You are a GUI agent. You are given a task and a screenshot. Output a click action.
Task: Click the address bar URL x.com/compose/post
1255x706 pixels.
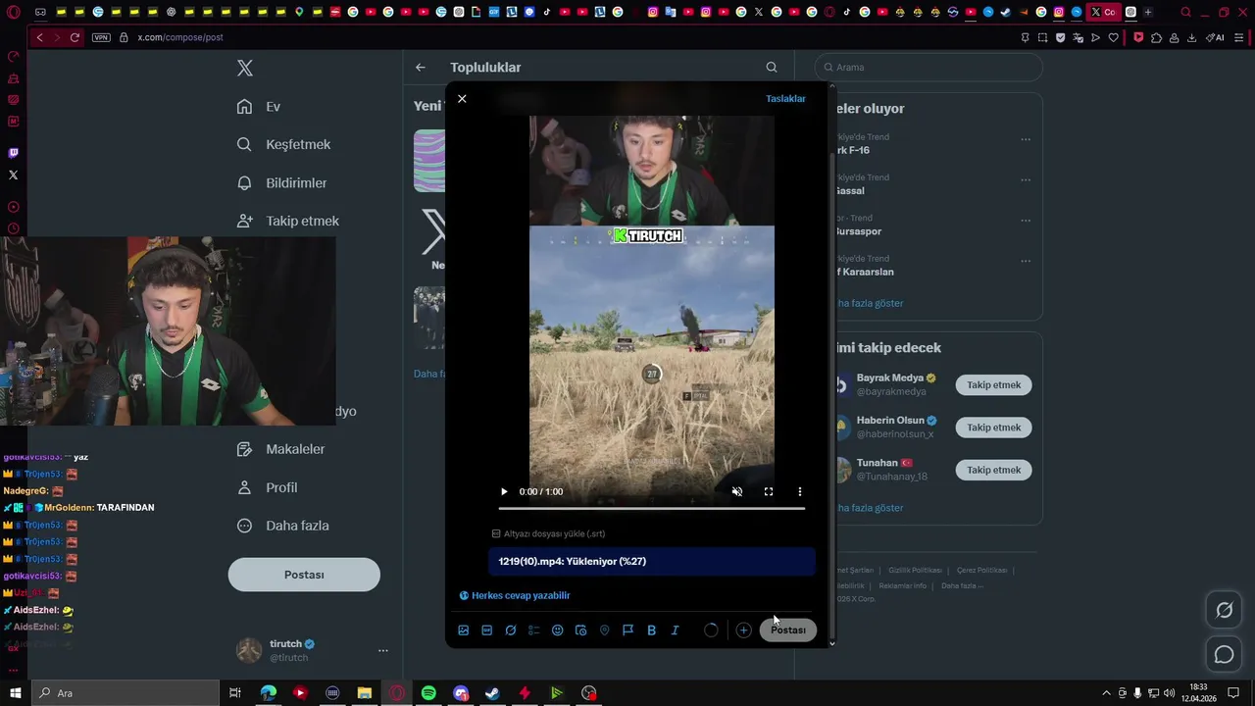180,37
